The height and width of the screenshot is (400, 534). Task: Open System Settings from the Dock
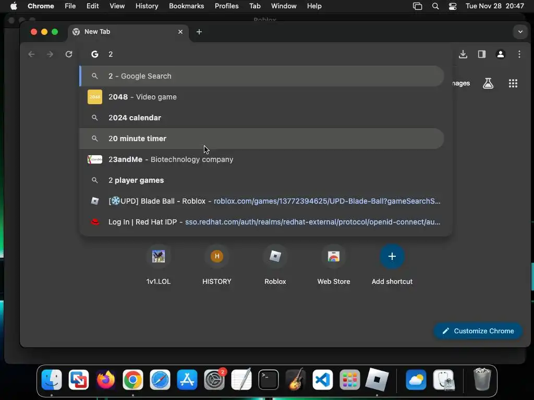point(214,380)
